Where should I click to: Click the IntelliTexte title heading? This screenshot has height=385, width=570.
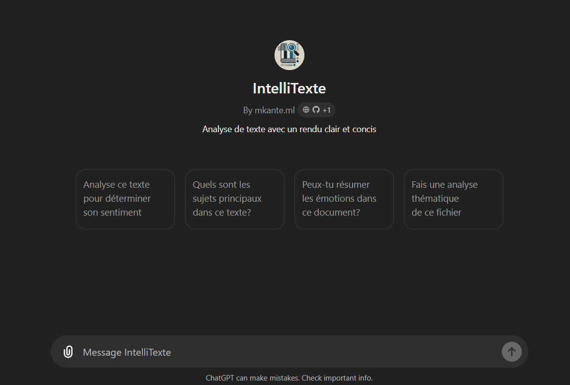(289, 88)
